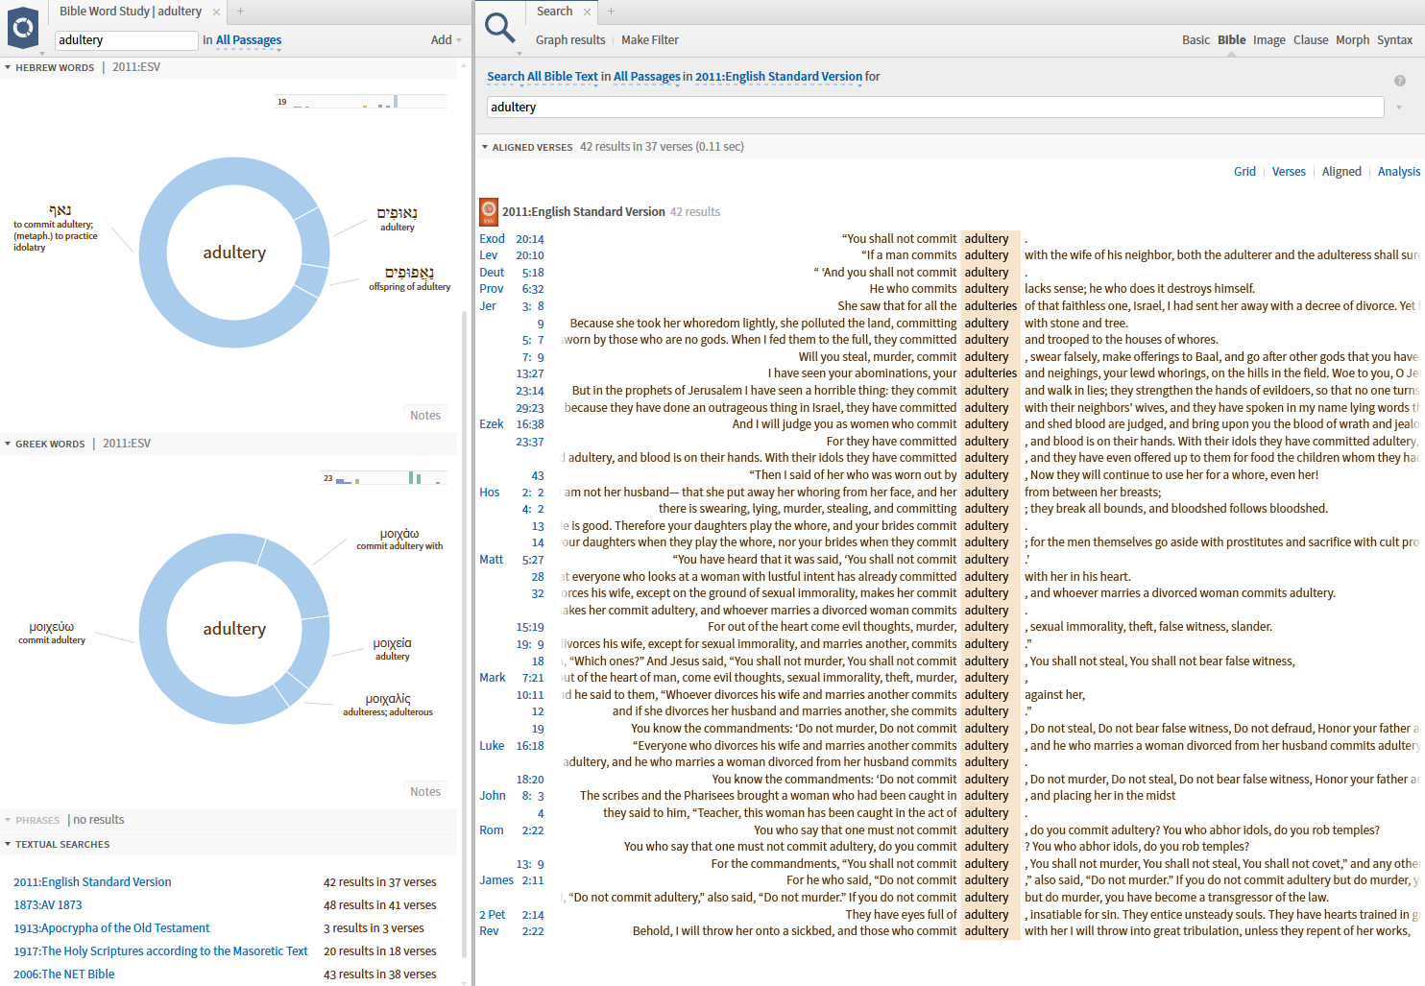Viewport: 1425px width, 986px height.
Task: Close the Bible Word Study tab
Action: click(217, 12)
